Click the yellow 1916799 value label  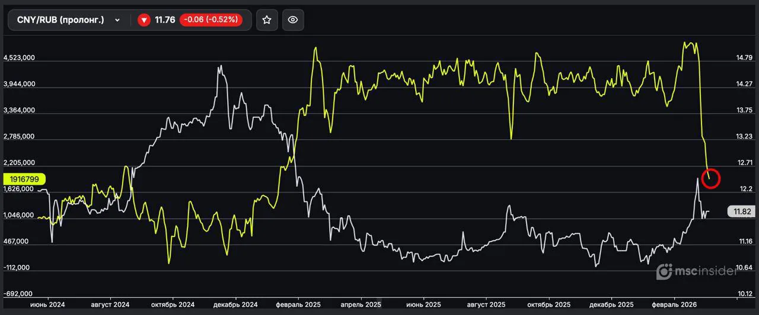(x=24, y=178)
